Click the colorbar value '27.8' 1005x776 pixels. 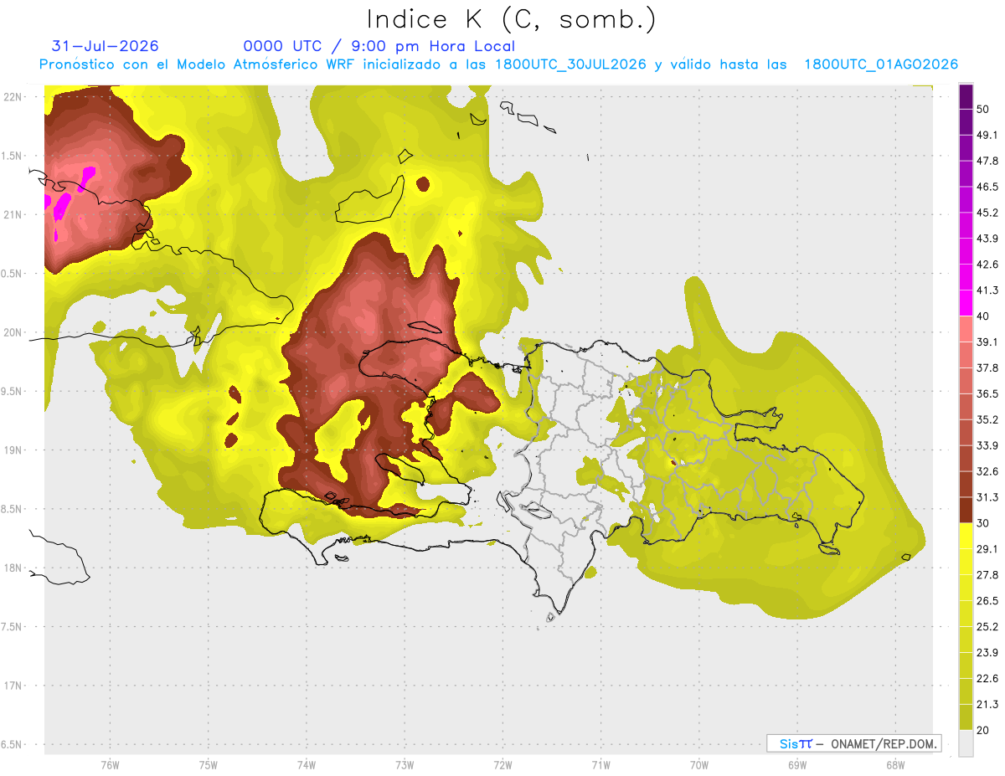(988, 574)
